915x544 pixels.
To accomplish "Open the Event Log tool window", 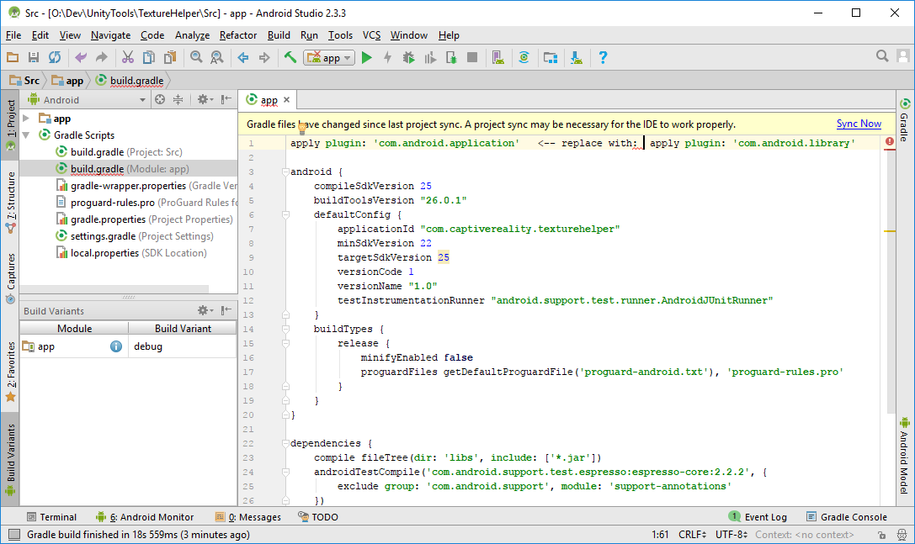I will 758,516.
